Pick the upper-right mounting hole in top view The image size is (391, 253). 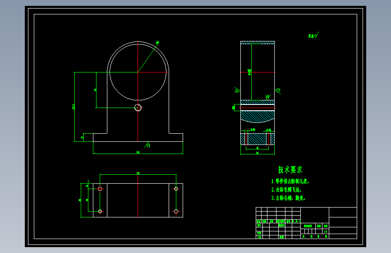[x=176, y=189]
